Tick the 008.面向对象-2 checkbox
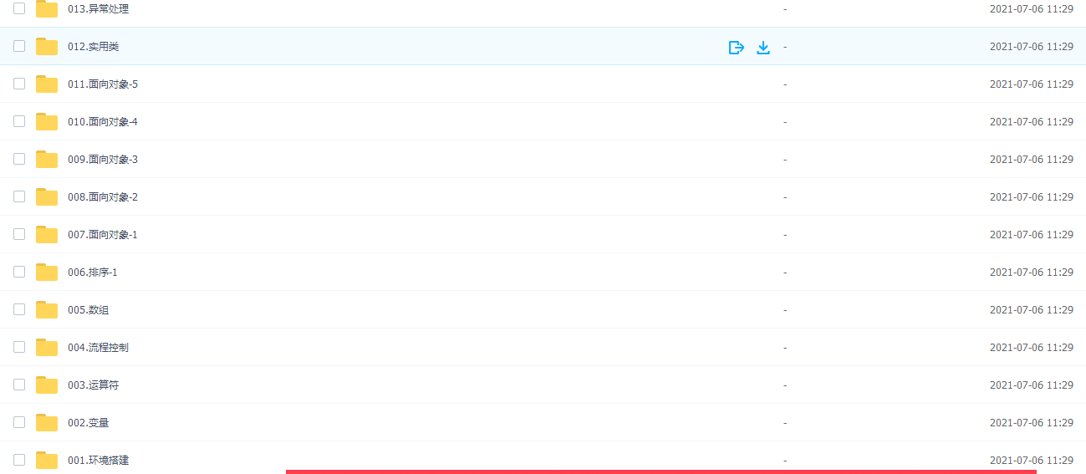 [19, 196]
